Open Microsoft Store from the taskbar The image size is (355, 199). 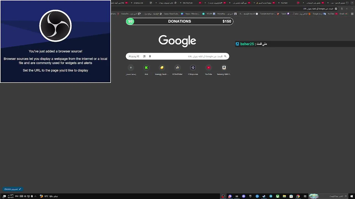(x=291, y=196)
